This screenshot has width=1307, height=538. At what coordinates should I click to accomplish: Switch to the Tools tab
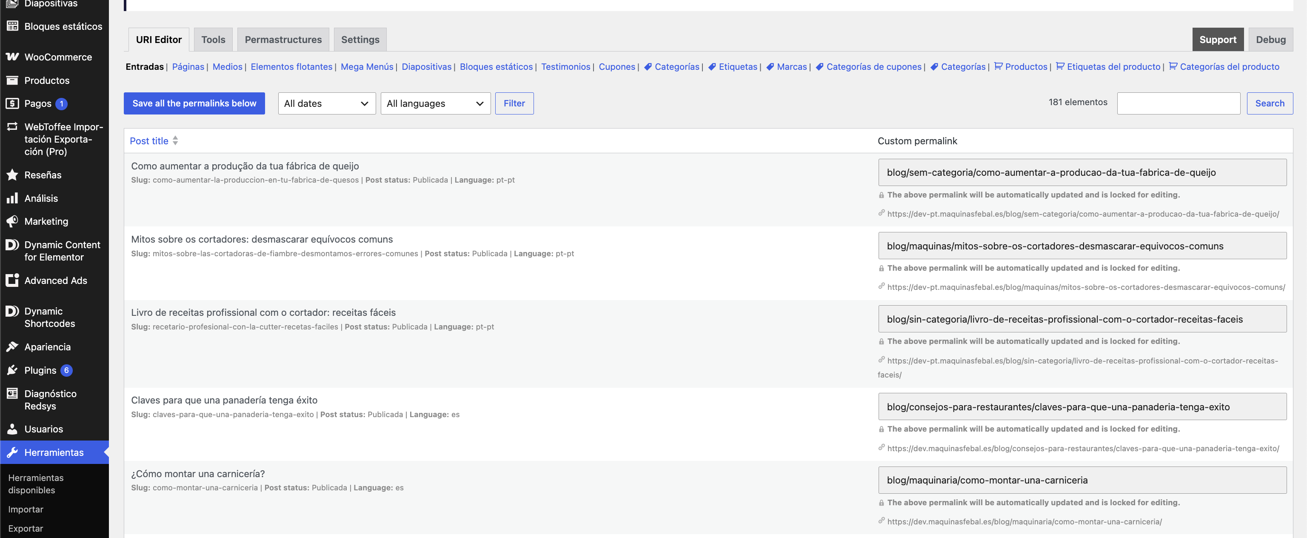213,40
